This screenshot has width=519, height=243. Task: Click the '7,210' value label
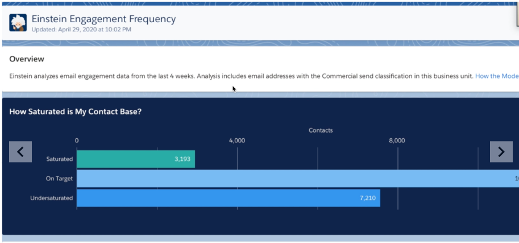pos(368,198)
